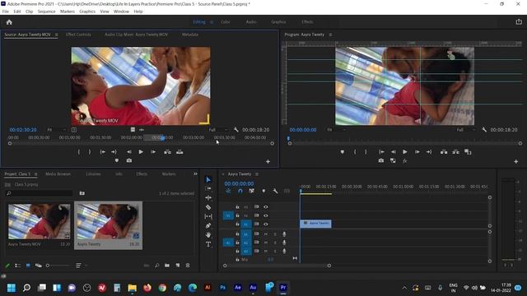The height and width of the screenshot is (296, 527).
Task: Select the Pen tool
Action: tap(208, 225)
